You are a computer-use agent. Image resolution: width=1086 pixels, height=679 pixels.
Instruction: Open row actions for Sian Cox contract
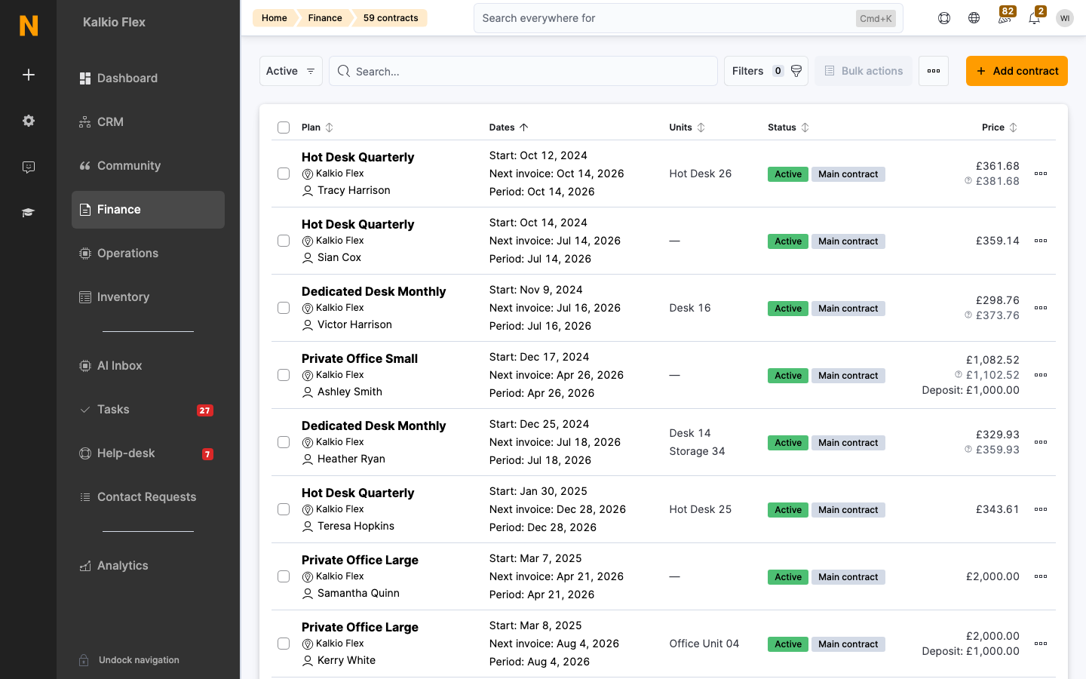coord(1041,241)
